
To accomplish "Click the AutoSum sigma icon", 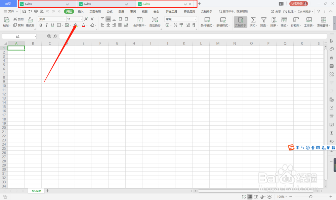I will [x=253, y=20].
